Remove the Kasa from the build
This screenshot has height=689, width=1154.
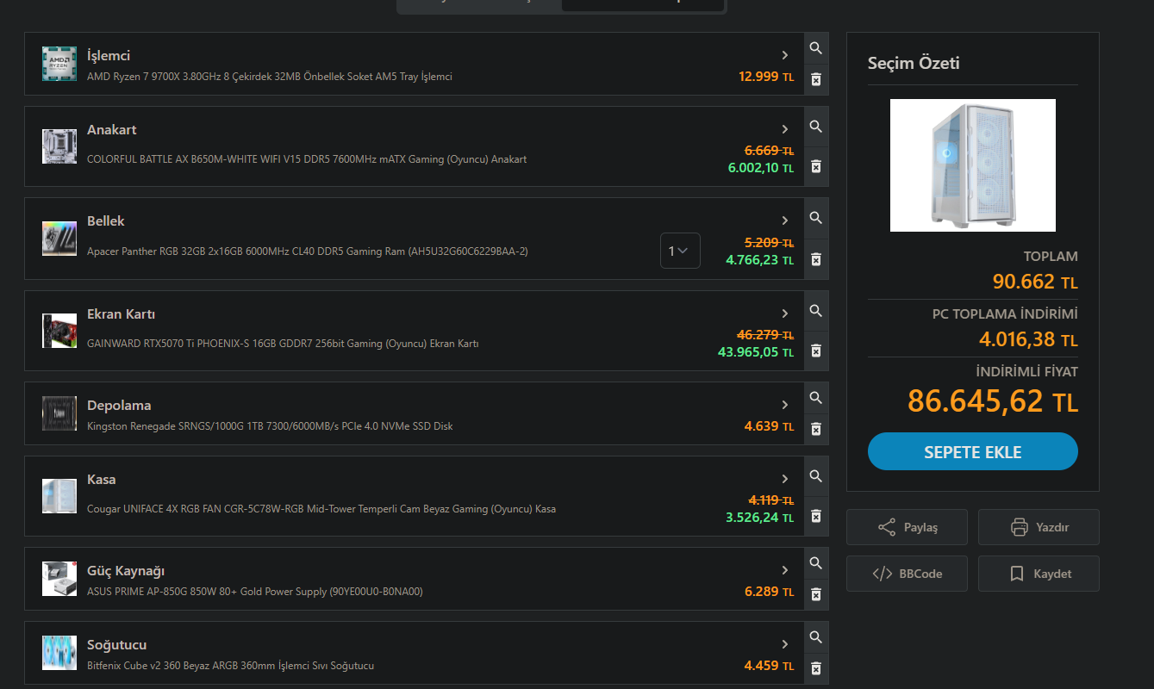(x=815, y=516)
